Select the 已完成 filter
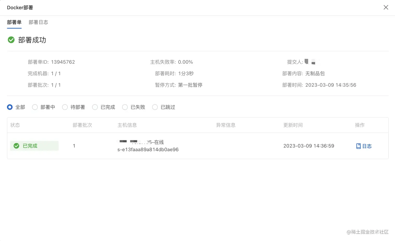The height and width of the screenshot is (241, 395). click(x=95, y=107)
